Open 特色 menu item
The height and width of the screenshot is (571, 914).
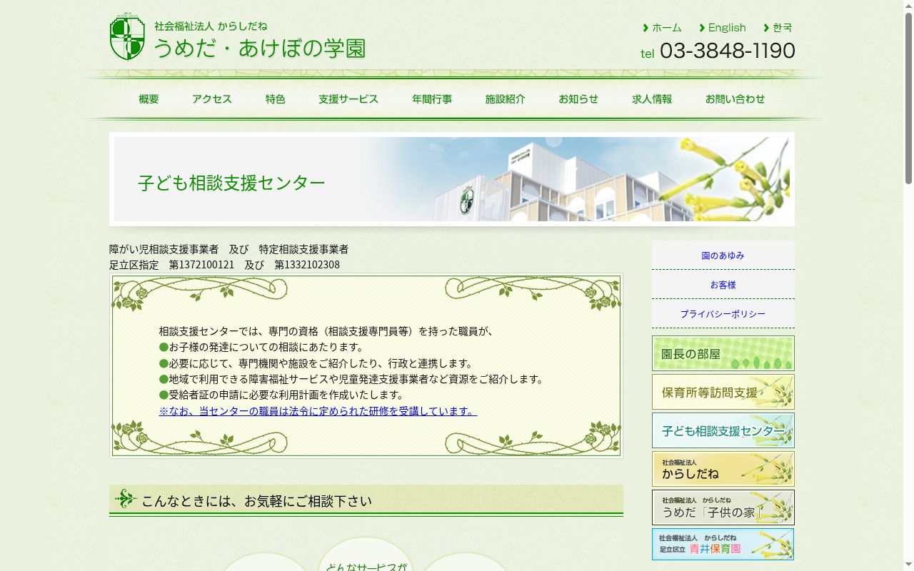click(x=275, y=99)
